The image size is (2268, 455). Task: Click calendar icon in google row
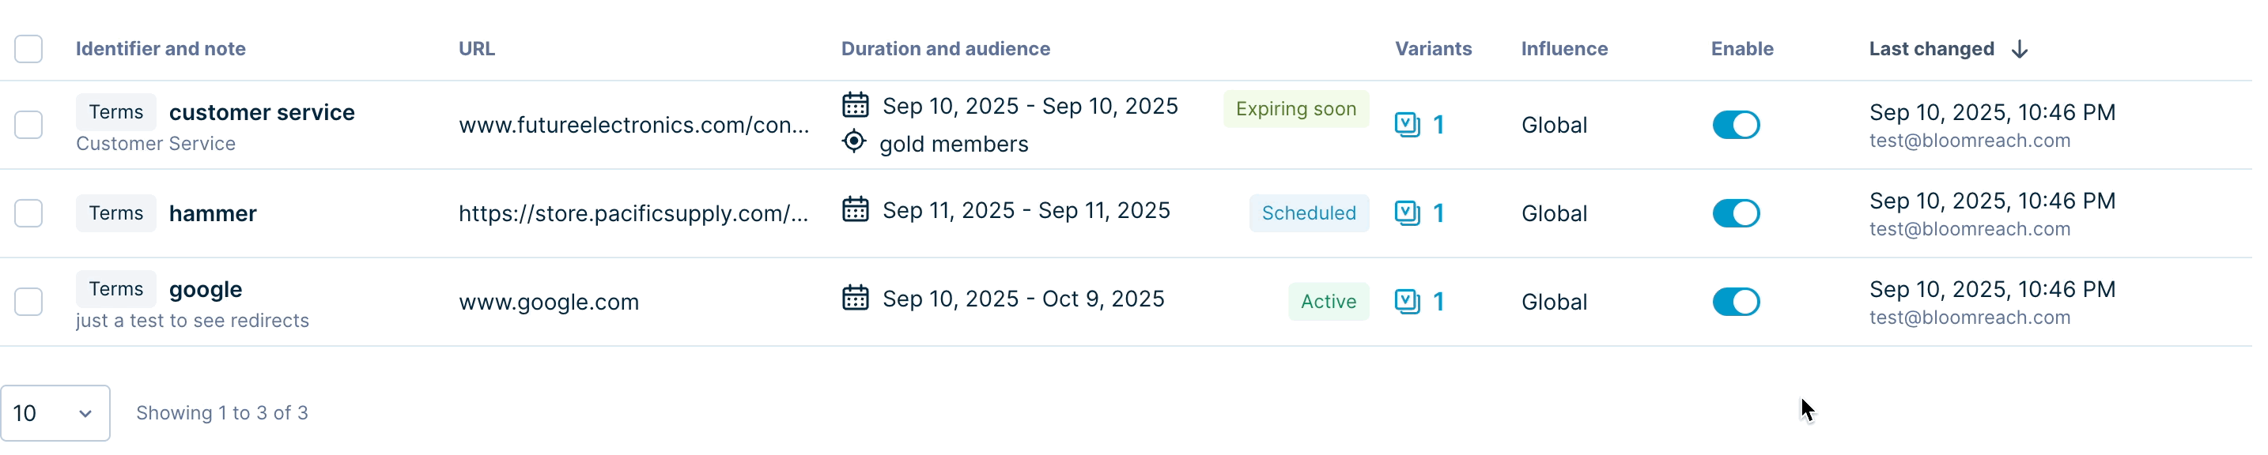point(855,298)
